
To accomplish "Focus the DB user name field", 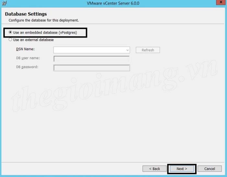I will pos(92,59).
